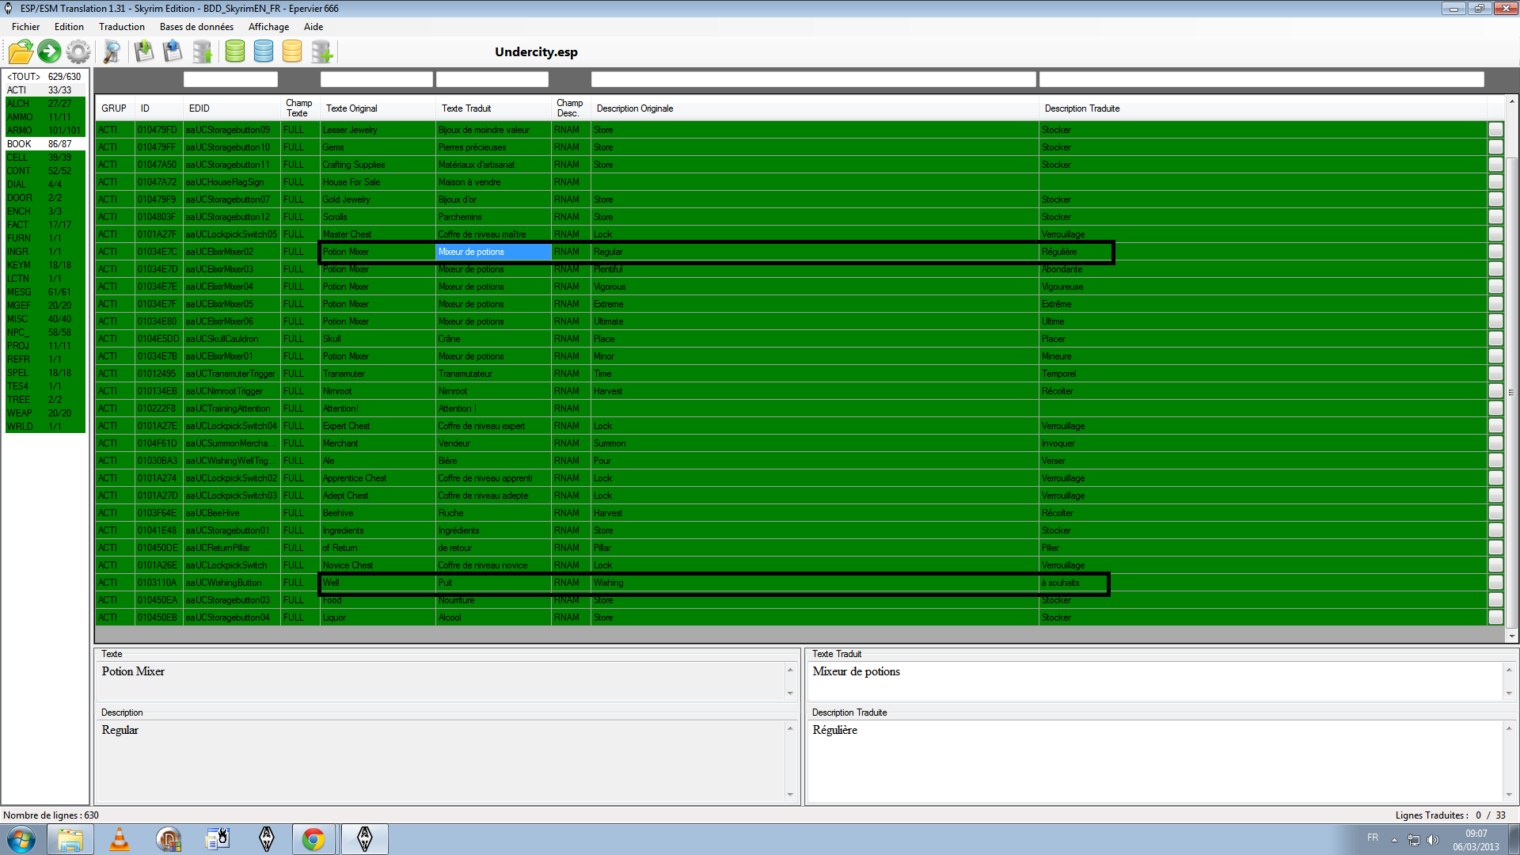The height and width of the screenshot is (855, 1520).
Task: Click the EDID filter input field
Action: 230,79
